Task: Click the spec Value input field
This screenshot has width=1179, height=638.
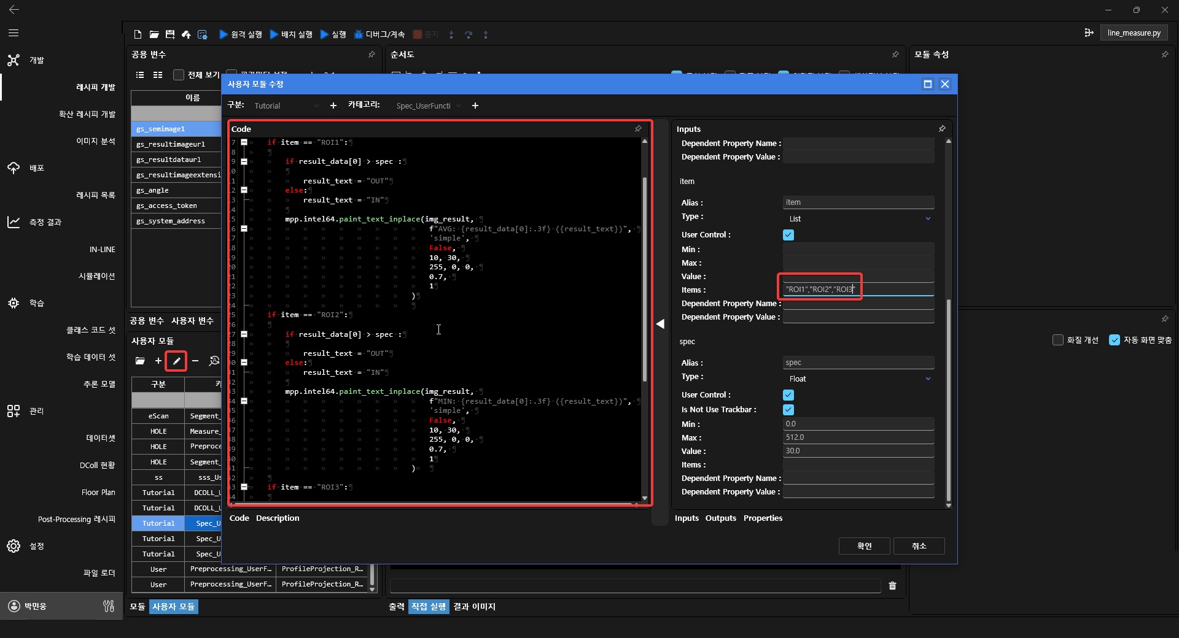Action: tap(858, 451)
